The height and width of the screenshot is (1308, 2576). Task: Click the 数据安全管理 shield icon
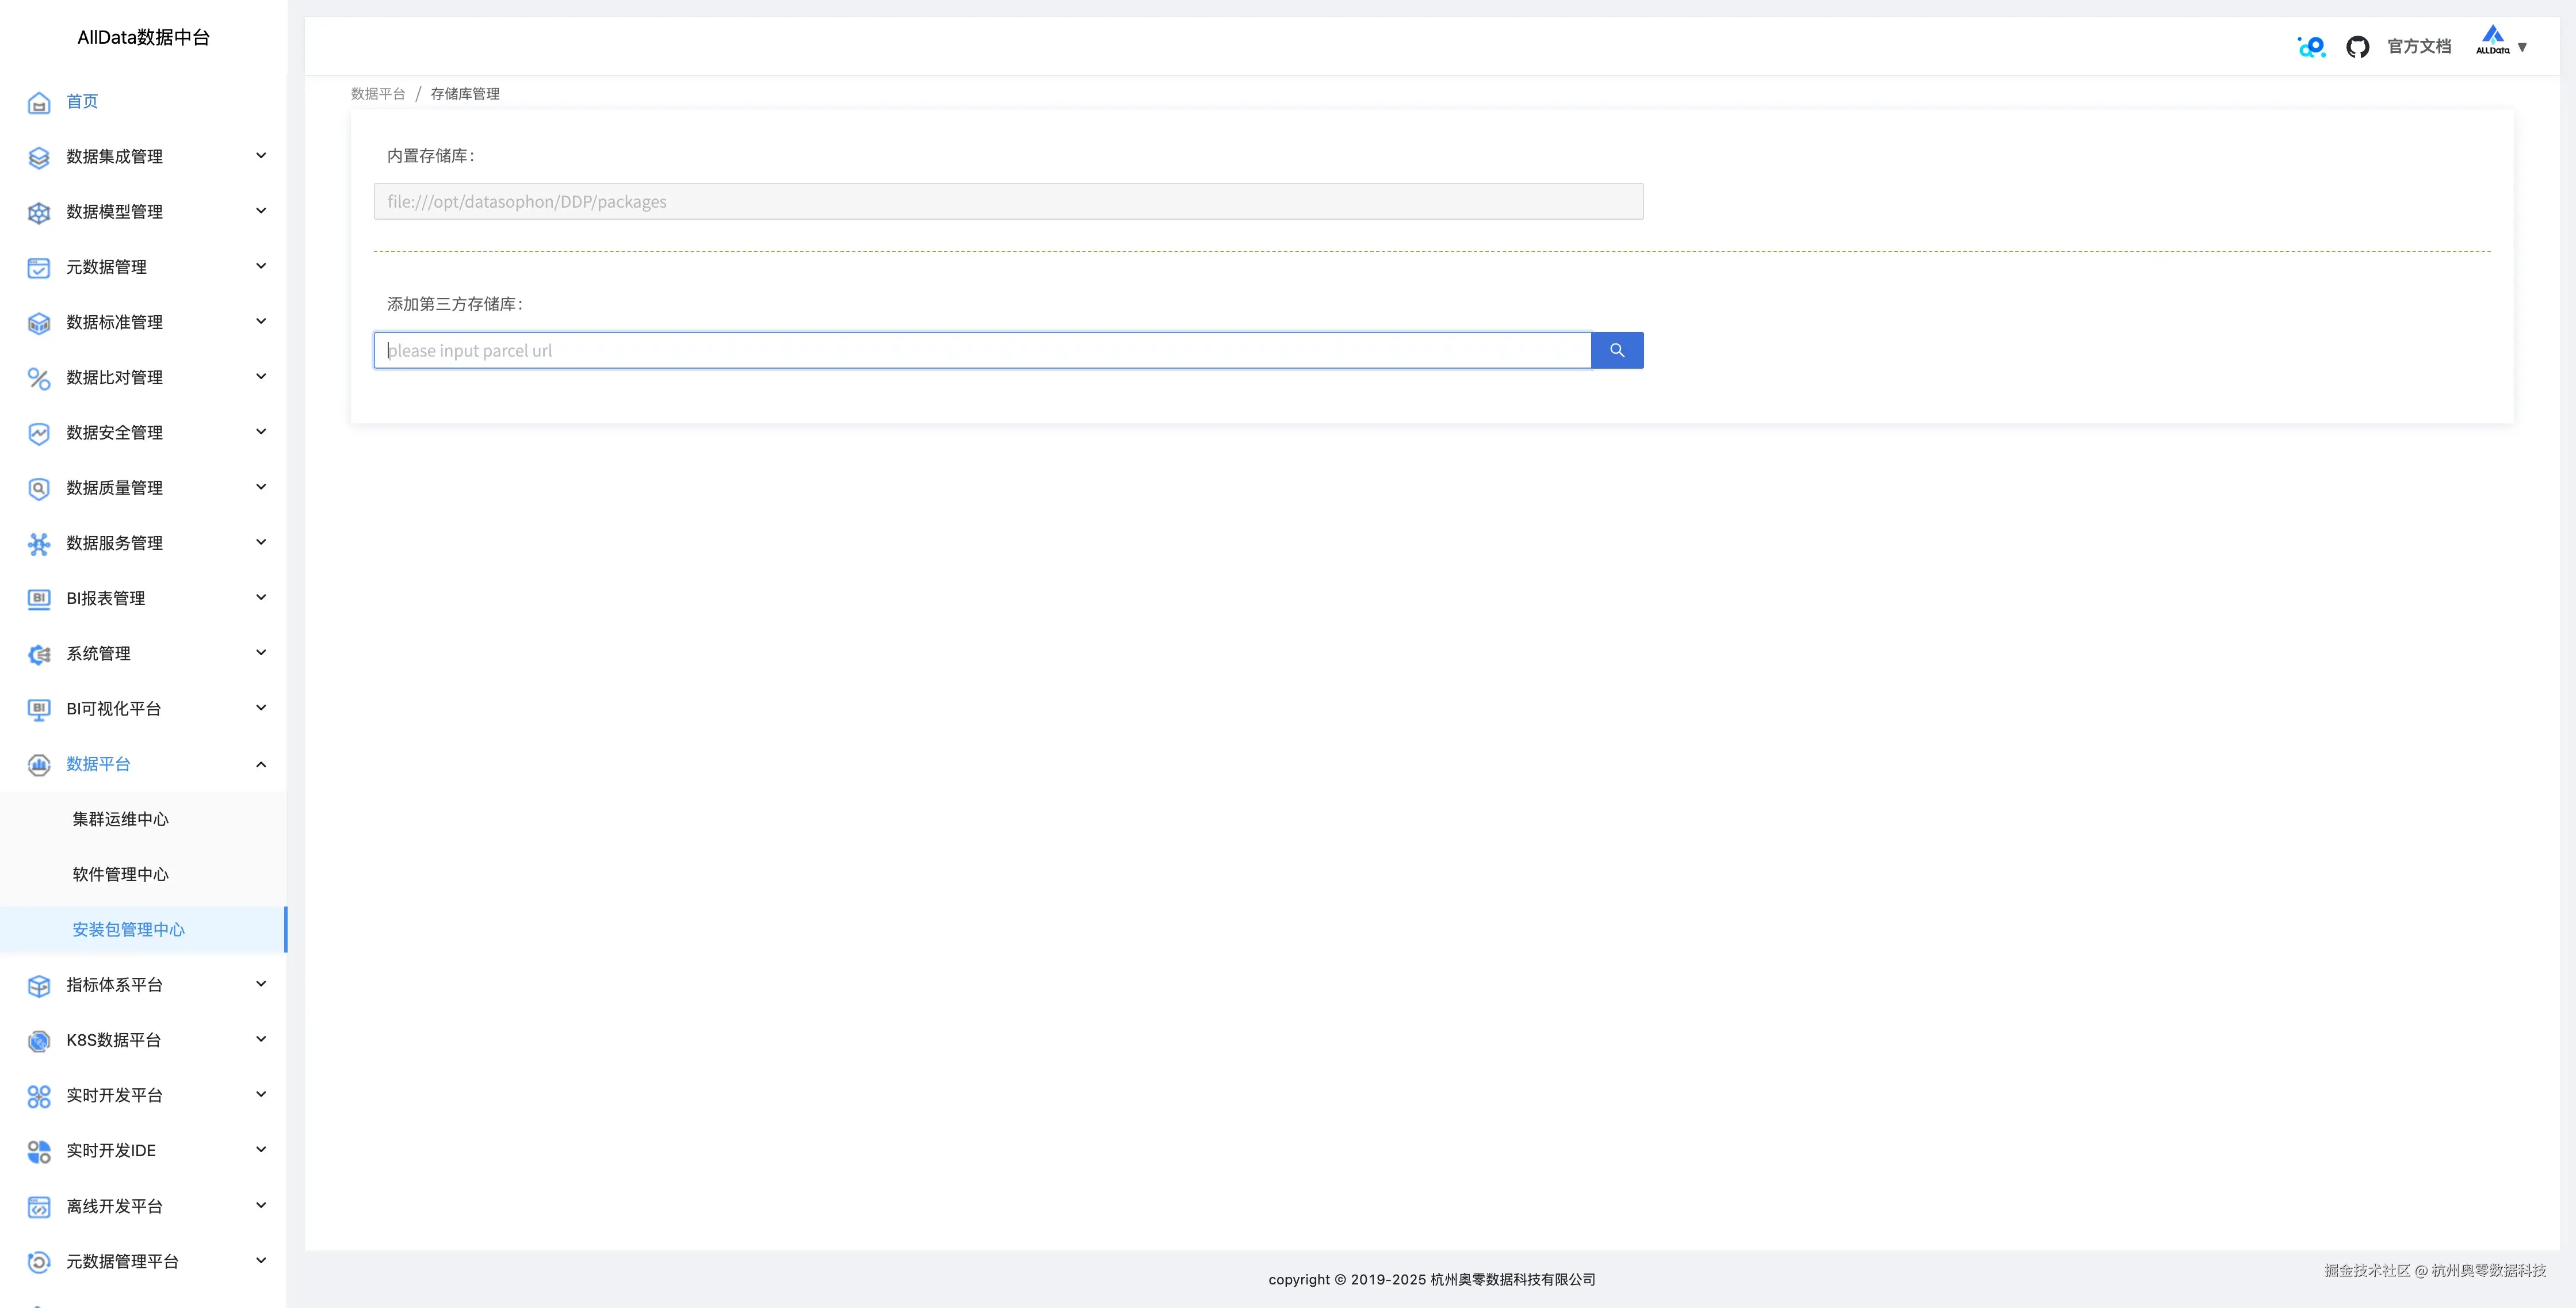pos(39,433)
